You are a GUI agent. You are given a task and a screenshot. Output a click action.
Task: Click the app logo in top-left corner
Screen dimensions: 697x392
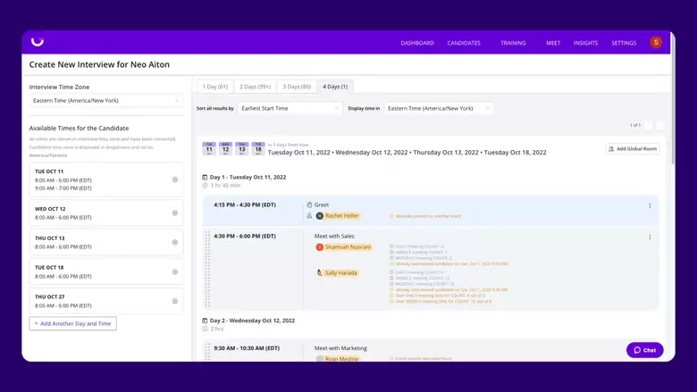pos(37,41)
